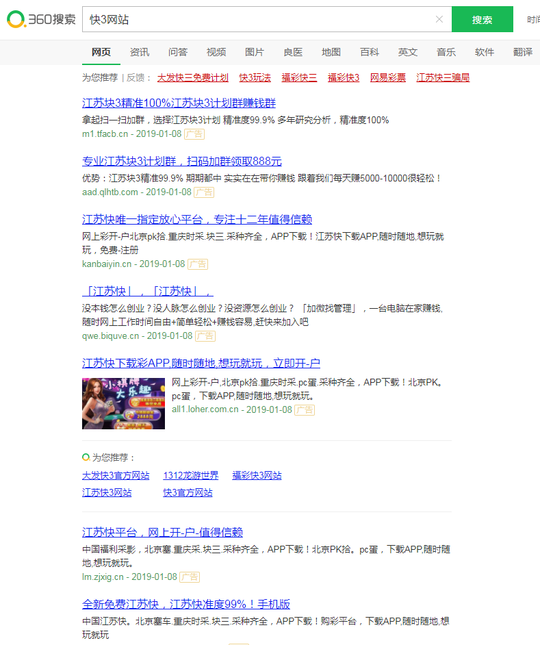Viewport: 540px width, 645px height.
Task: Click the card game ad thumbnail image
Action: point(123,403)
